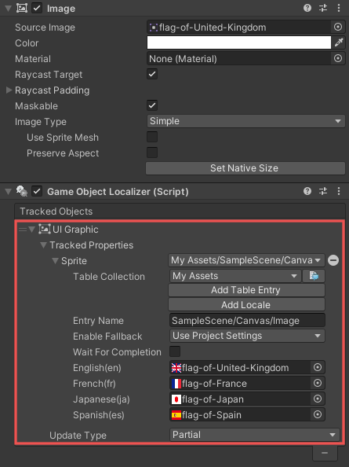Open object picker for Source Image
Viewport: 349px width, 467px height.
[338, 27]
